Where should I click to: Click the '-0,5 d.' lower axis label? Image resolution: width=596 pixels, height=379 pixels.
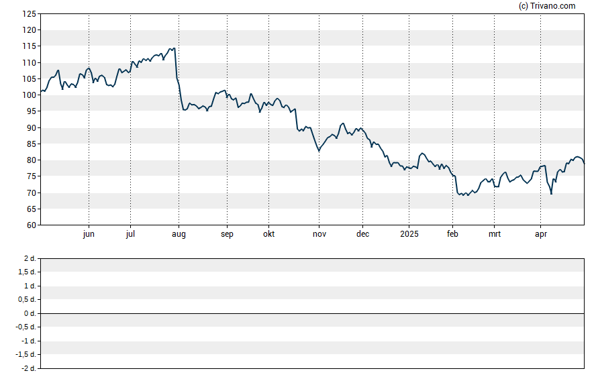26,327
